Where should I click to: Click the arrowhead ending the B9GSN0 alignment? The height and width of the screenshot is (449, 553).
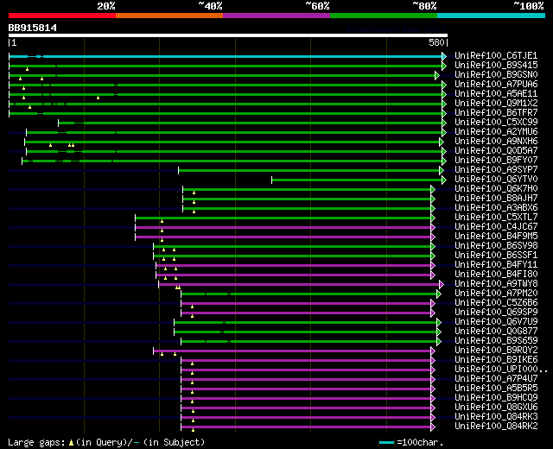point(437,75)
